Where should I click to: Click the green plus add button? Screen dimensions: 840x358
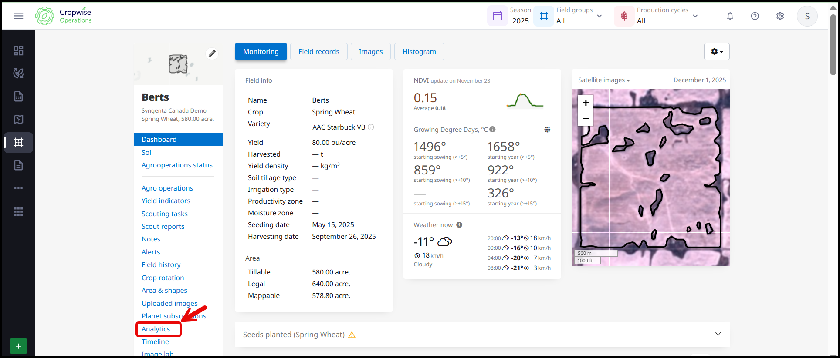(18, 346)
